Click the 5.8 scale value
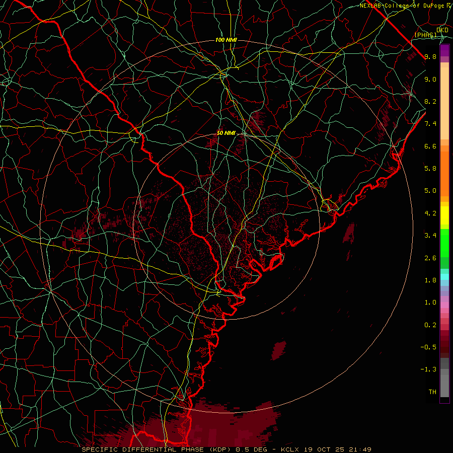The image size is (453, 453). (430, 169)
